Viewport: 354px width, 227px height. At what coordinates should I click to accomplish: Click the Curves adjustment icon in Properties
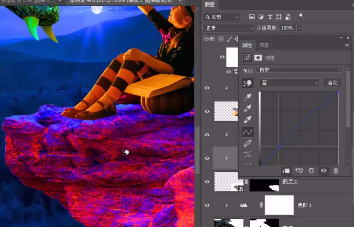247,57
